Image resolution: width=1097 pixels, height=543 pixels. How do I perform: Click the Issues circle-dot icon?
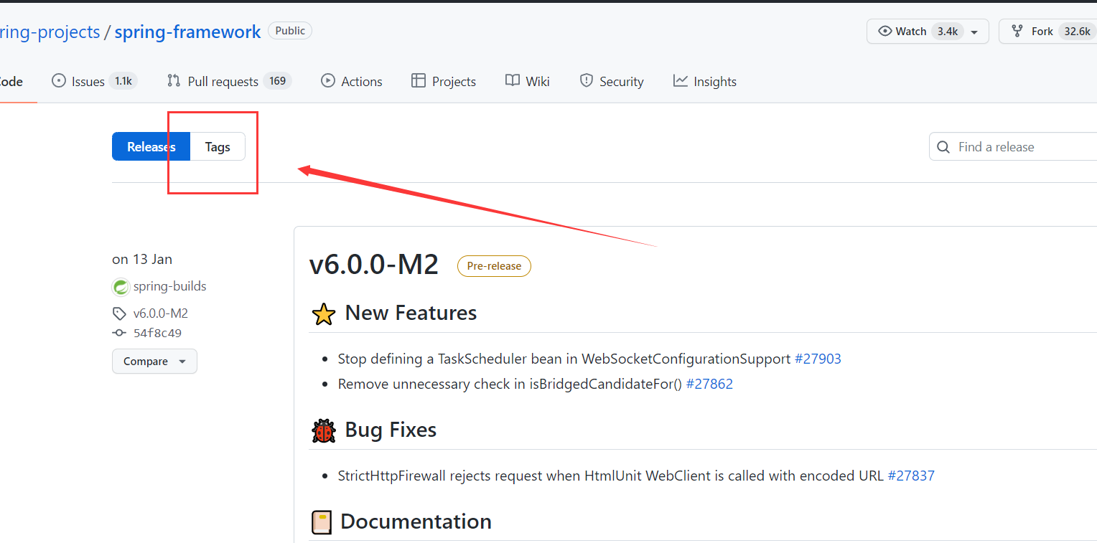(59, 80)
